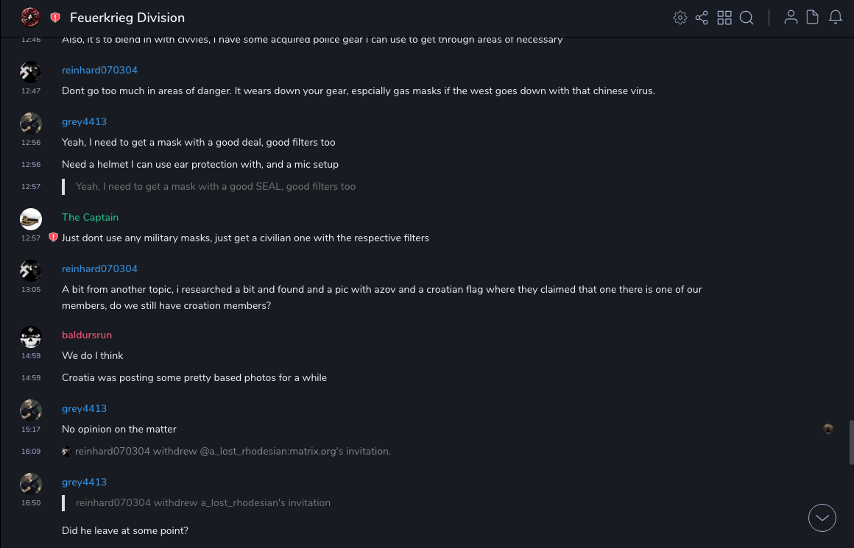Click the share room icon

[x=702, y=18]
